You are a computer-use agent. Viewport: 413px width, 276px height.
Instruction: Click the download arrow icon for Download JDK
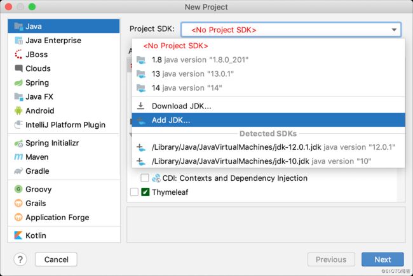point(140,106)
